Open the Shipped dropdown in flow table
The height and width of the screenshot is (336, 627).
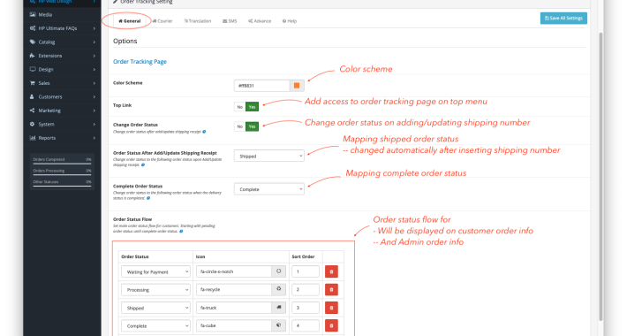(155, 308)
